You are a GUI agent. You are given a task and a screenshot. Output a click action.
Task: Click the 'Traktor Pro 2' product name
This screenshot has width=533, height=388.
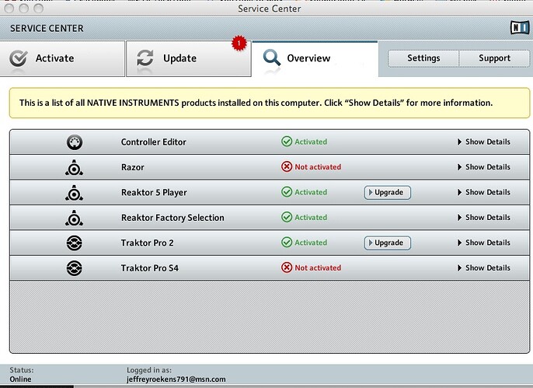pos(147,243)
